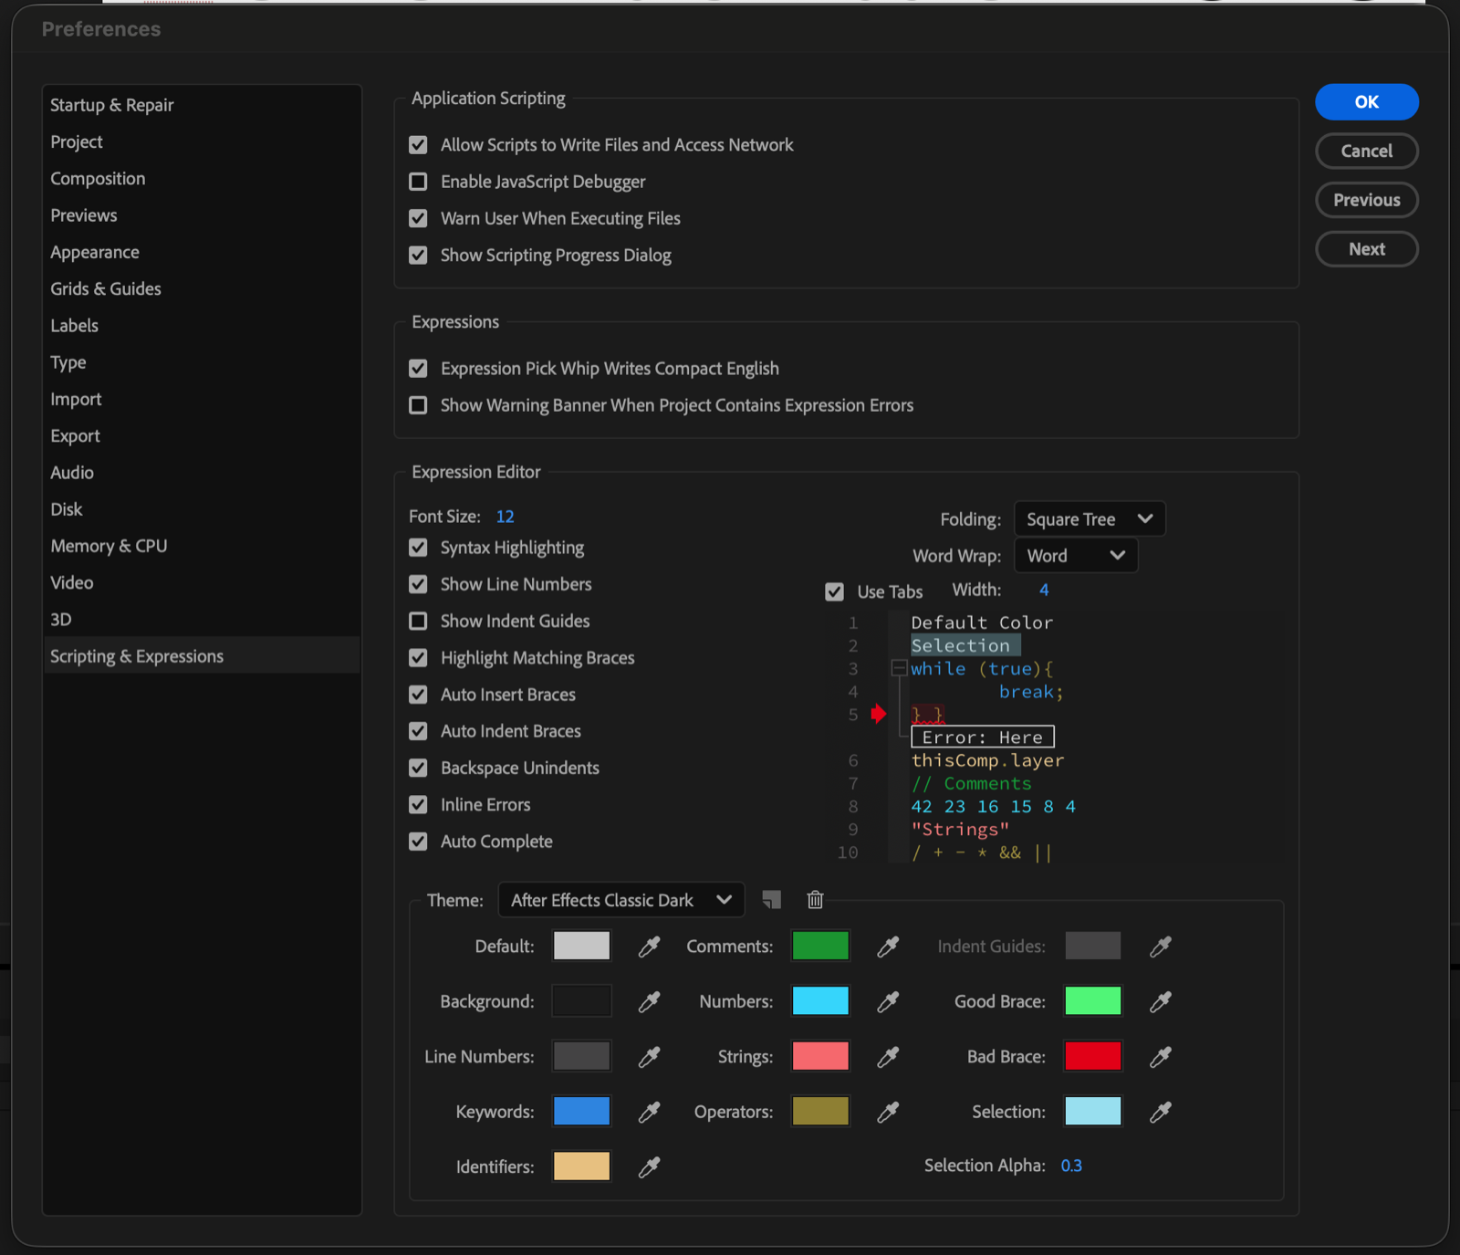Click the Strings color swatch
Viewport: 1460px width, 1255px height.
pos(820,1056)
